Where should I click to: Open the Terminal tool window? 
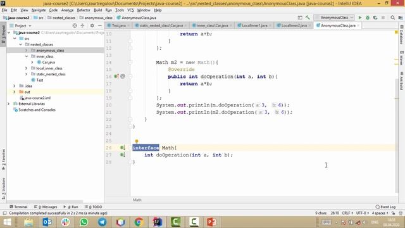click(18, 207)
